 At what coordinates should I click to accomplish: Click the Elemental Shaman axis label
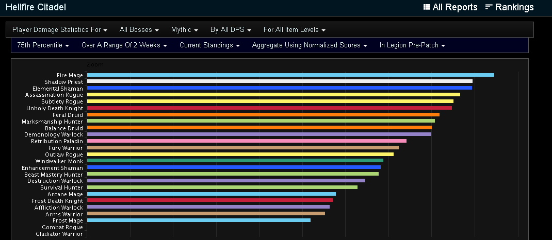coord(58,89)
